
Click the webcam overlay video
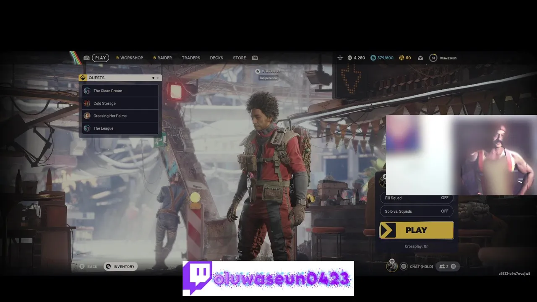pyautogui.click(x=461, y=155)
